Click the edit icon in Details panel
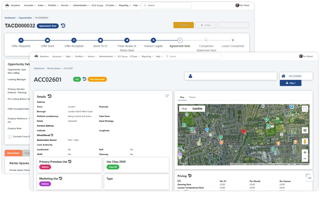This screenshot has height=199, width=320. click(x=167, y=96)
